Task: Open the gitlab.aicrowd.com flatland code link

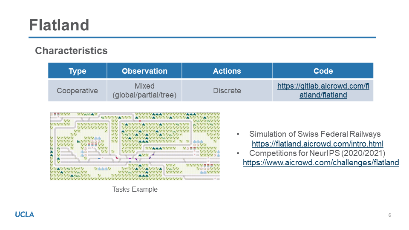Action: coord(323,90)
